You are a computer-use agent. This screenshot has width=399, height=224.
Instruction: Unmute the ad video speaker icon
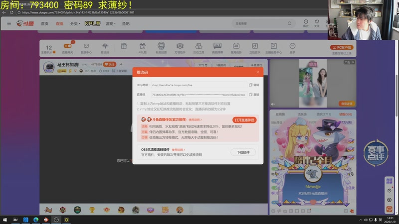(273, 104)
